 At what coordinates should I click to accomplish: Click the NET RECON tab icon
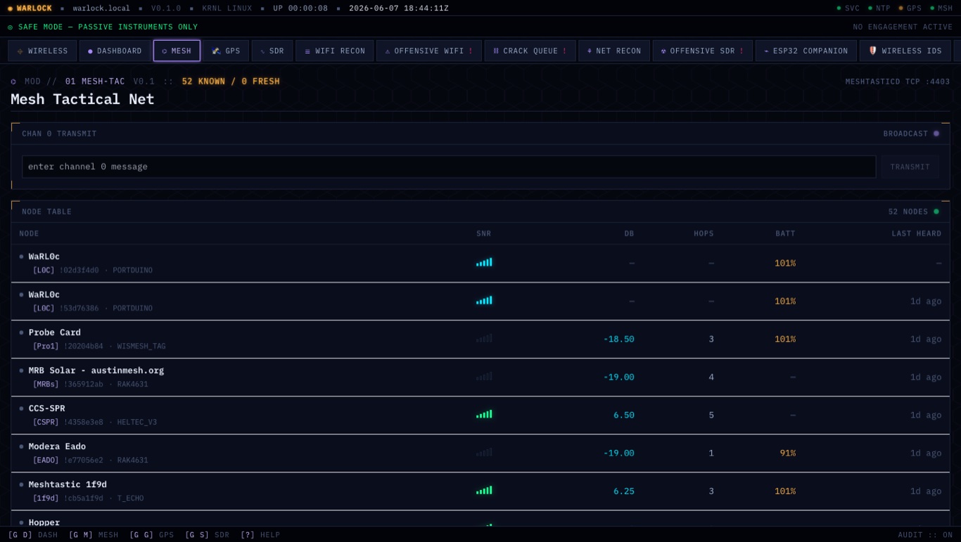(590, 51)
